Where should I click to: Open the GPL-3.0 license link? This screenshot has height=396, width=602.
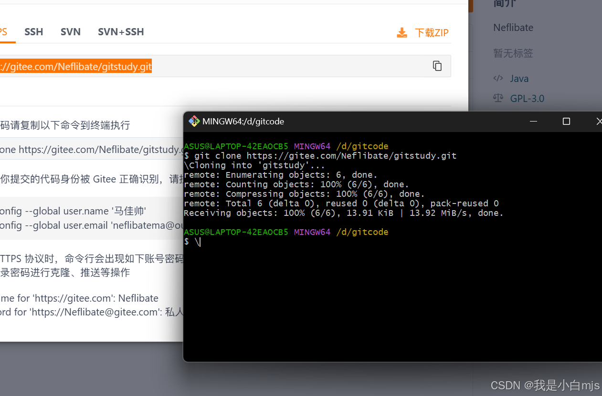point(527,99)
